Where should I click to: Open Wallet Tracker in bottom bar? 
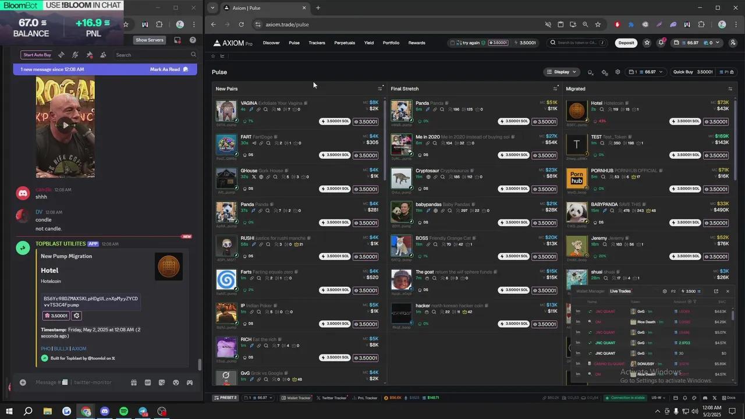pos(296,398)
